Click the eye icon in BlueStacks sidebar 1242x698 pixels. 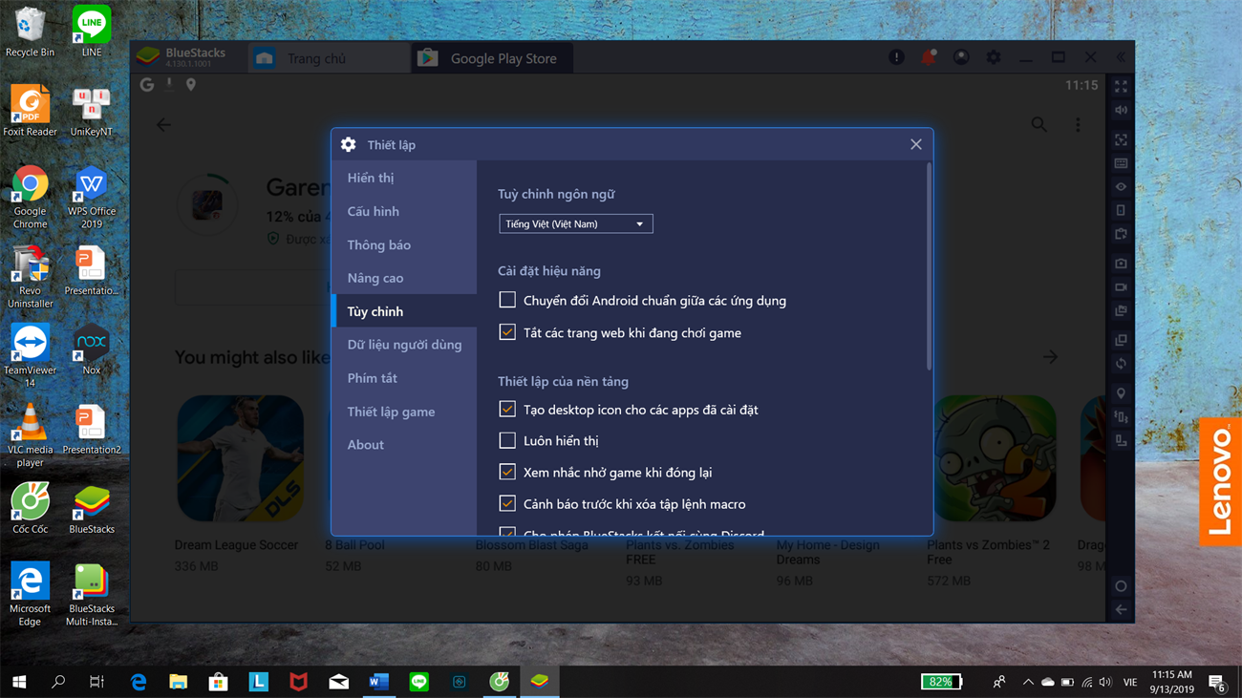tap(1121, 187)
